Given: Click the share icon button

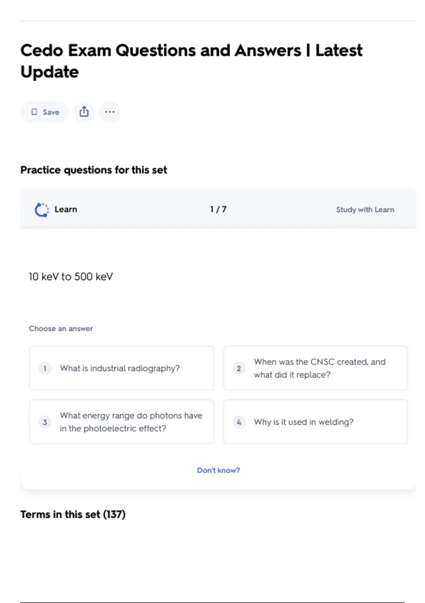Looking at the screenshot, I should coord(84,112).
